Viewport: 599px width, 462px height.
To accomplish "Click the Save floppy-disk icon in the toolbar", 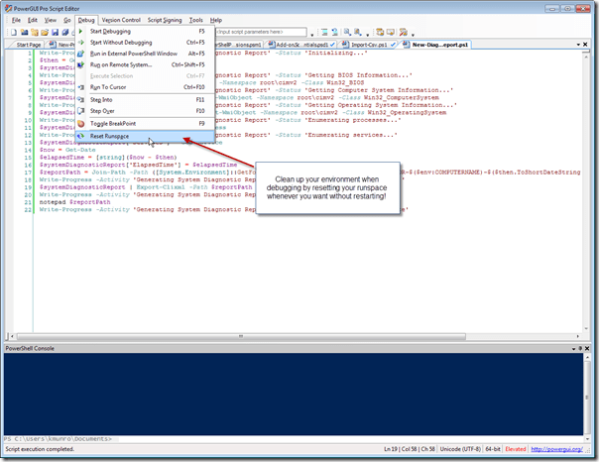I will click(x=55, y=33).
